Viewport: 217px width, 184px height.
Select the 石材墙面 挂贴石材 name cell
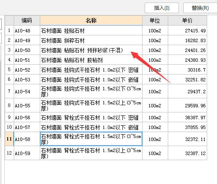click(91, 31)
